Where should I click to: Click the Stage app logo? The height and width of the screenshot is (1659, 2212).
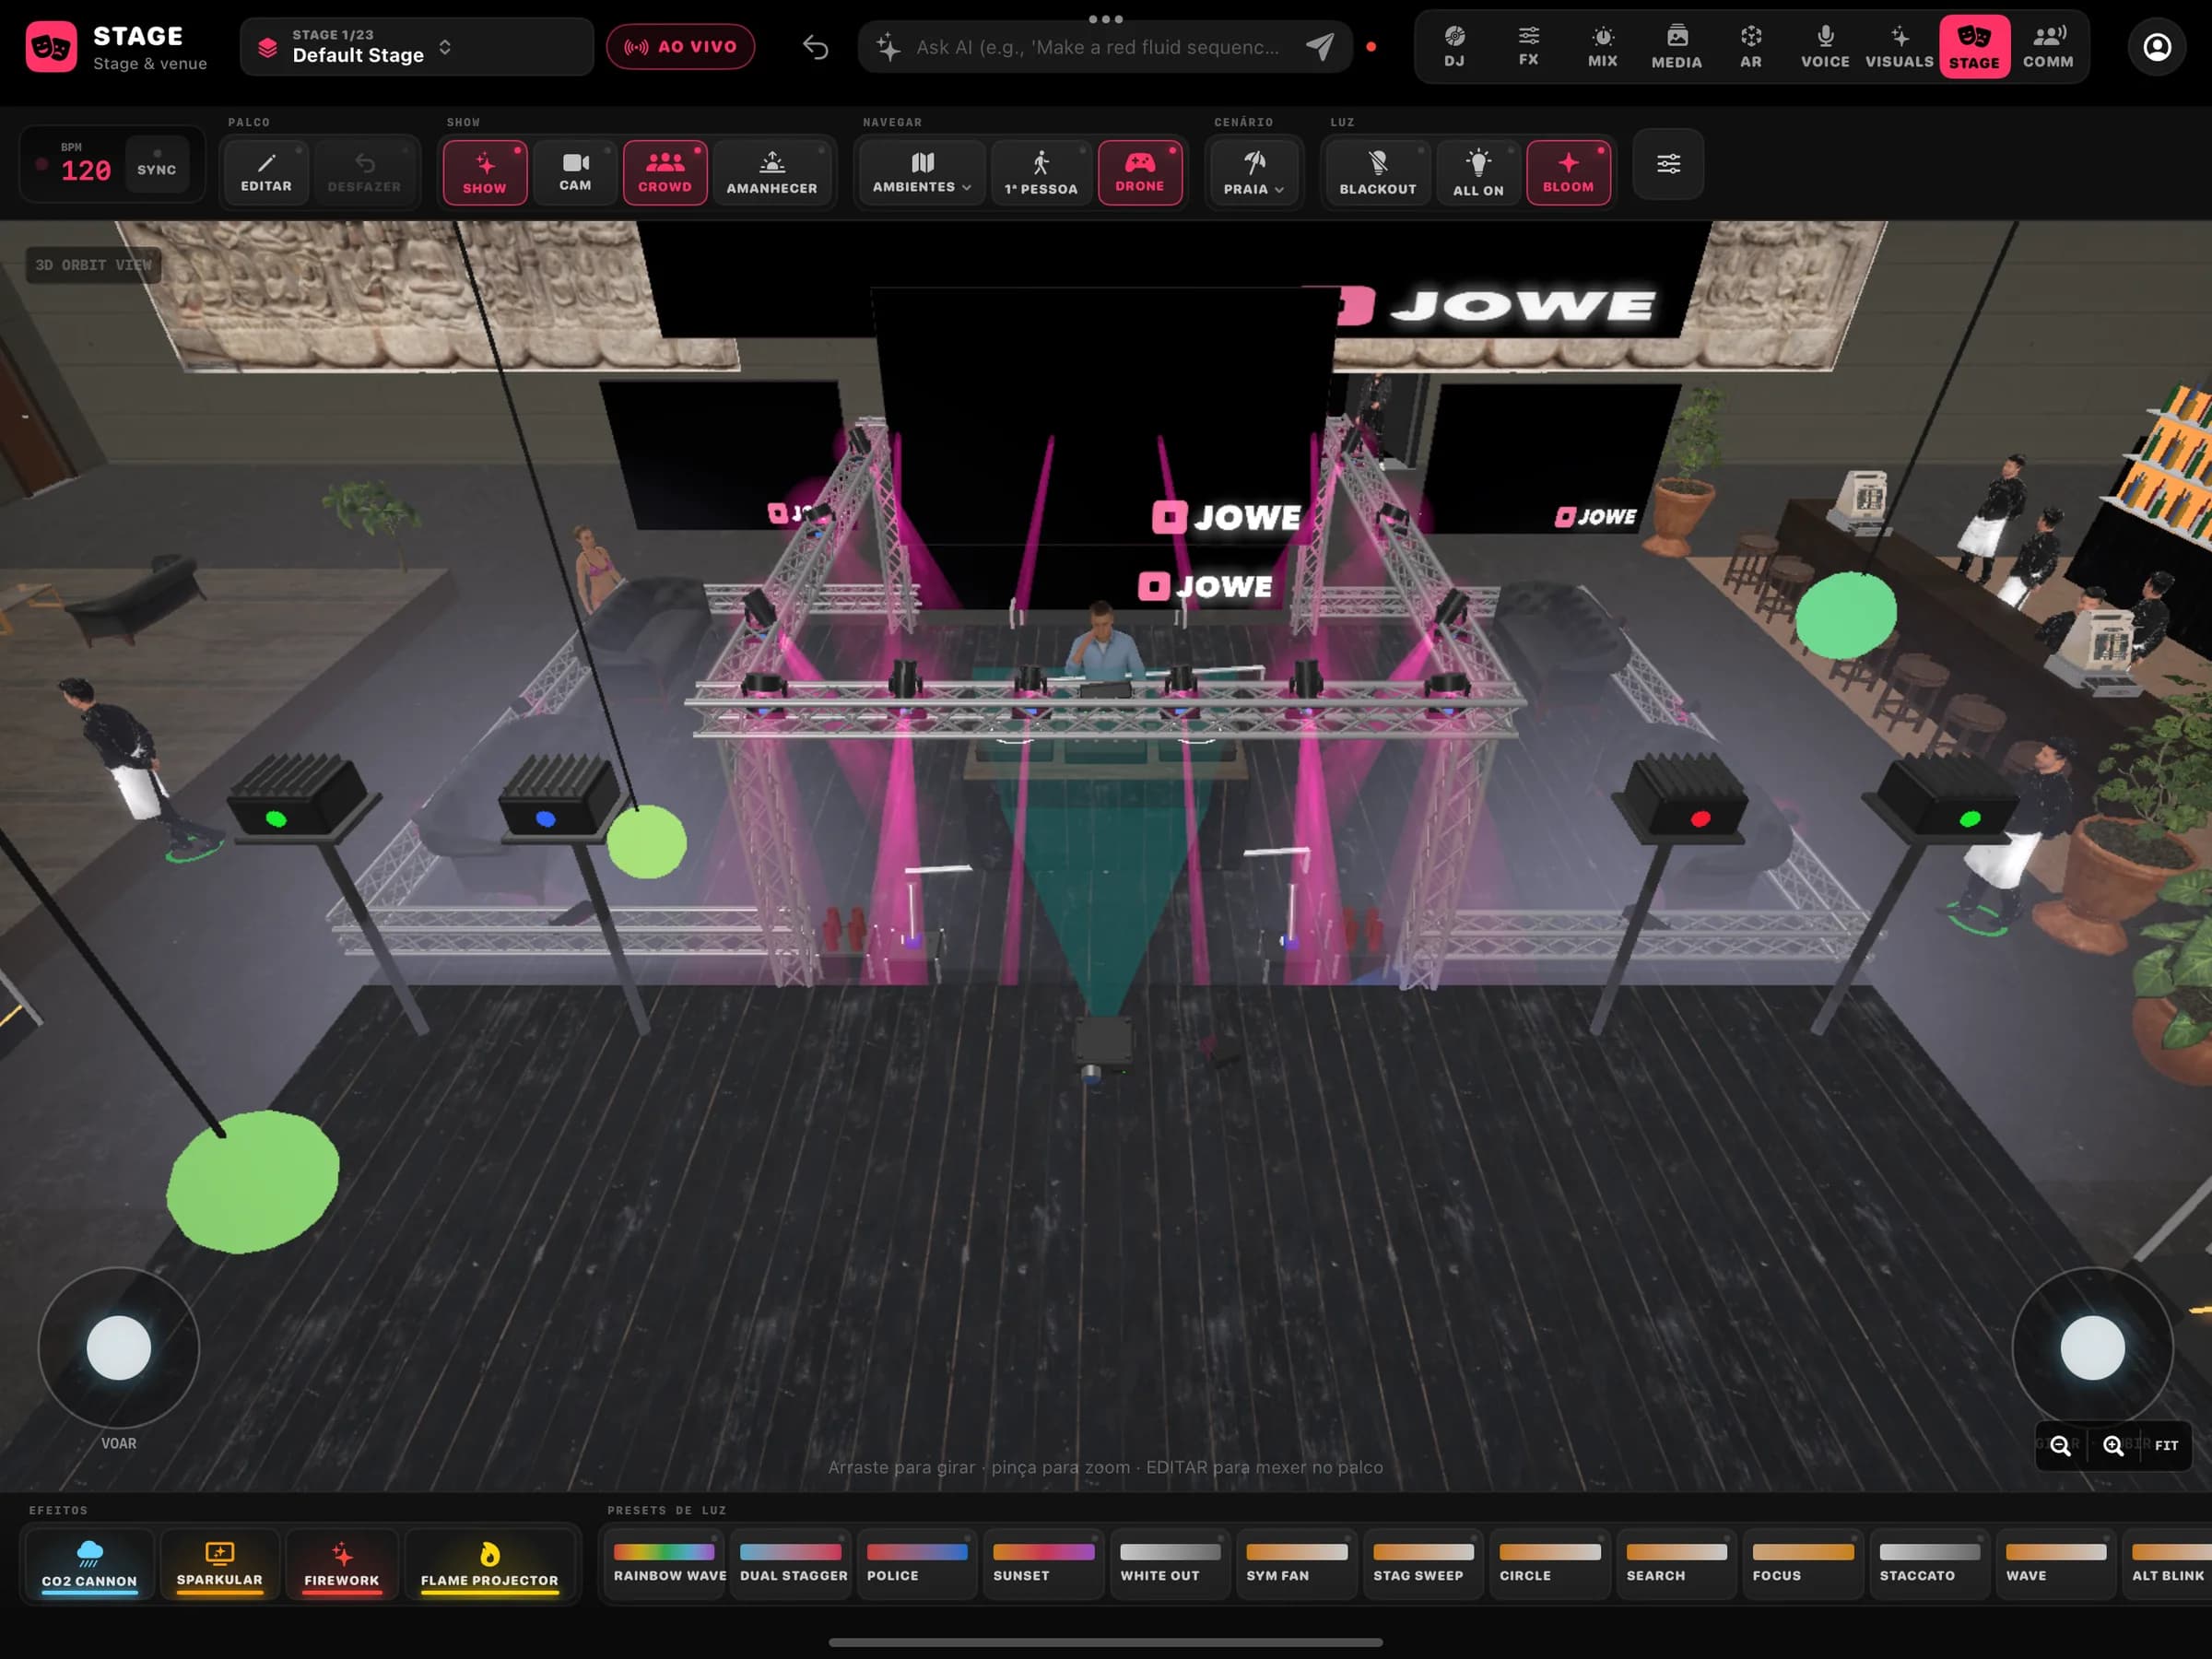click(x=51, y=47)
